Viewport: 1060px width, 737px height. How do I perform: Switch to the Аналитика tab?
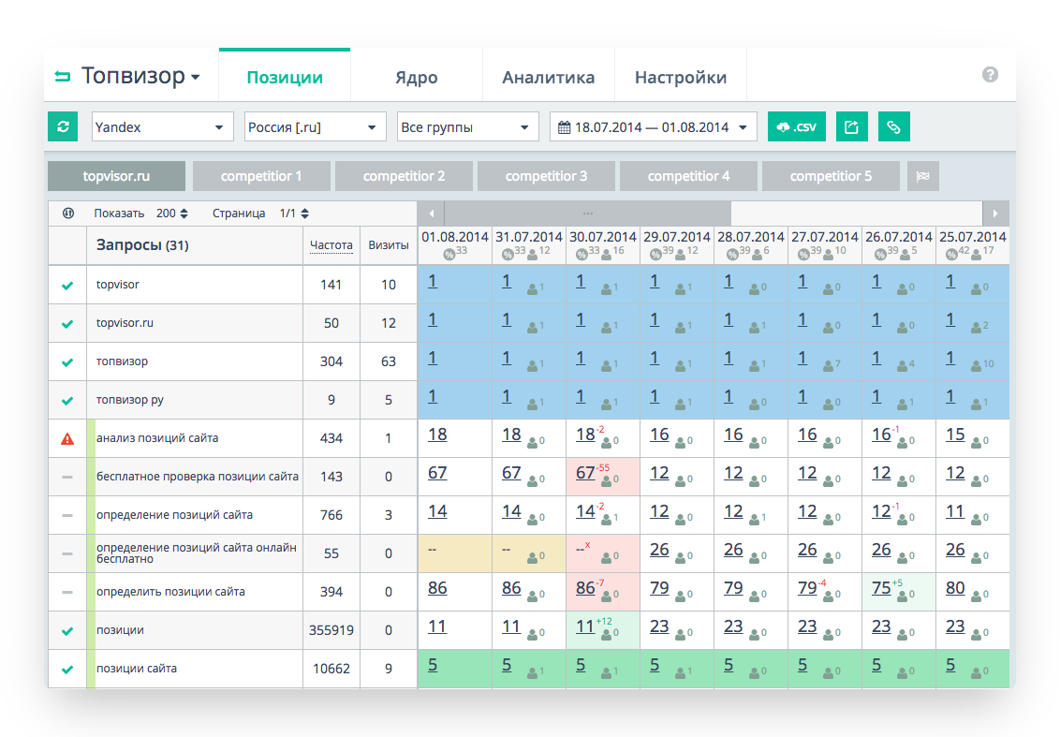point(548,78)
